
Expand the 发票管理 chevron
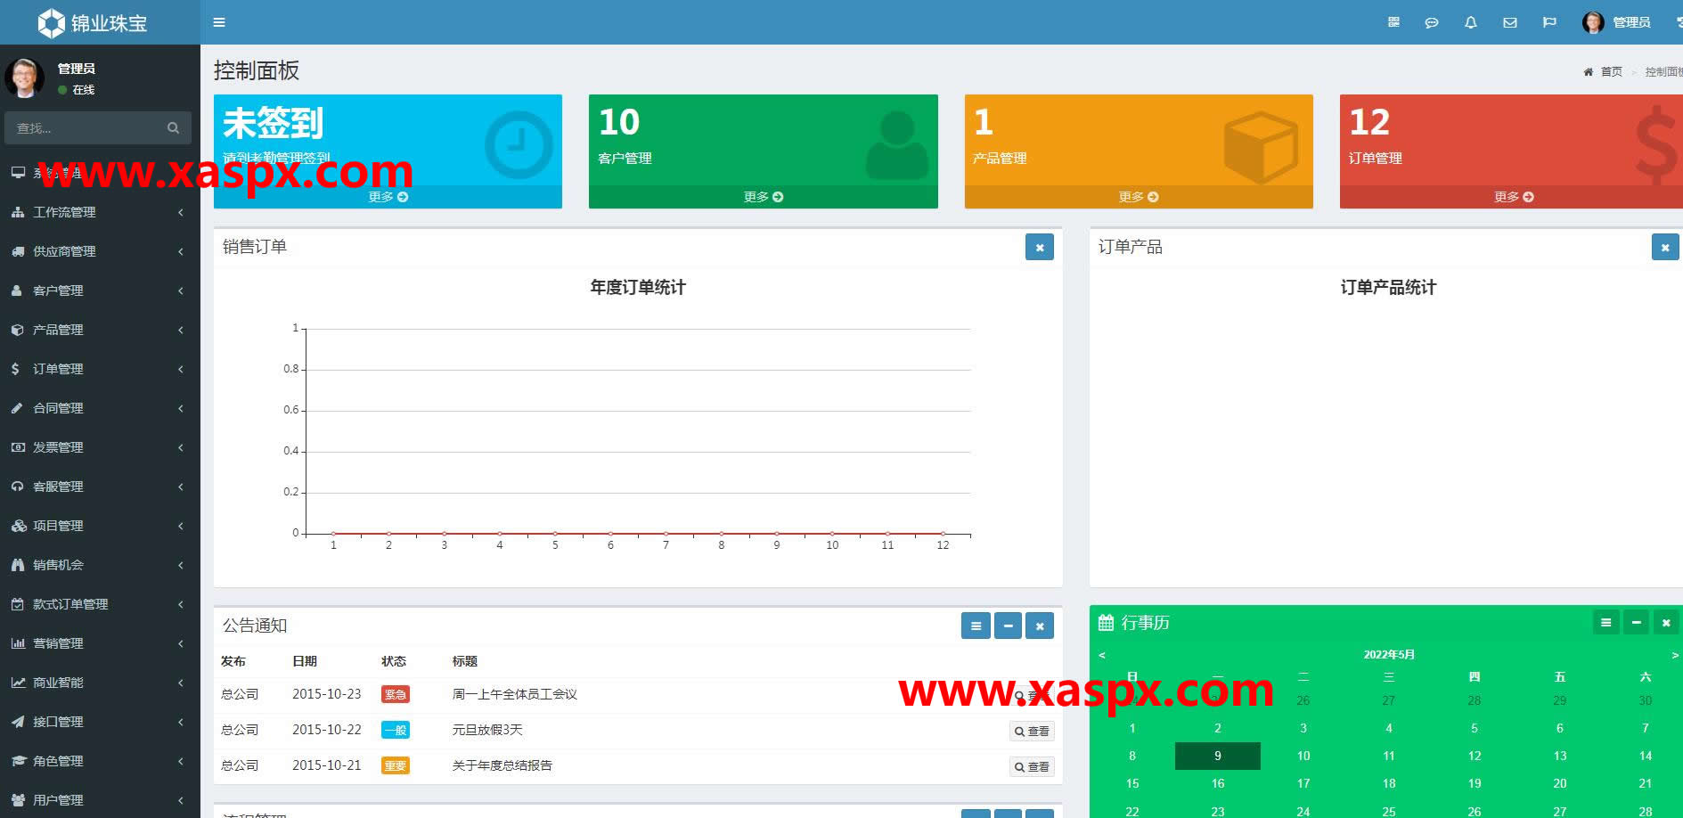click(181, 447)
